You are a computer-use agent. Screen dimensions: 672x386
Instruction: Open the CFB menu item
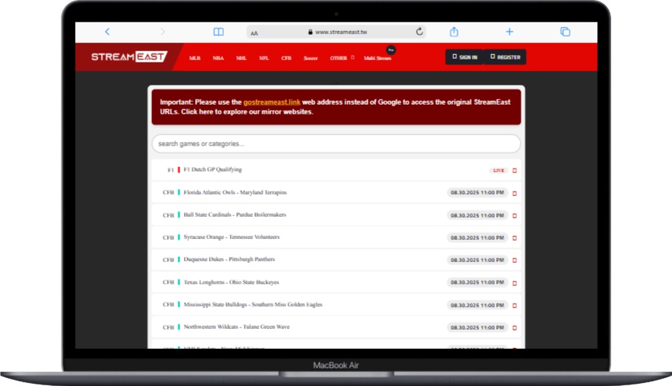click(x=286, y=58)
